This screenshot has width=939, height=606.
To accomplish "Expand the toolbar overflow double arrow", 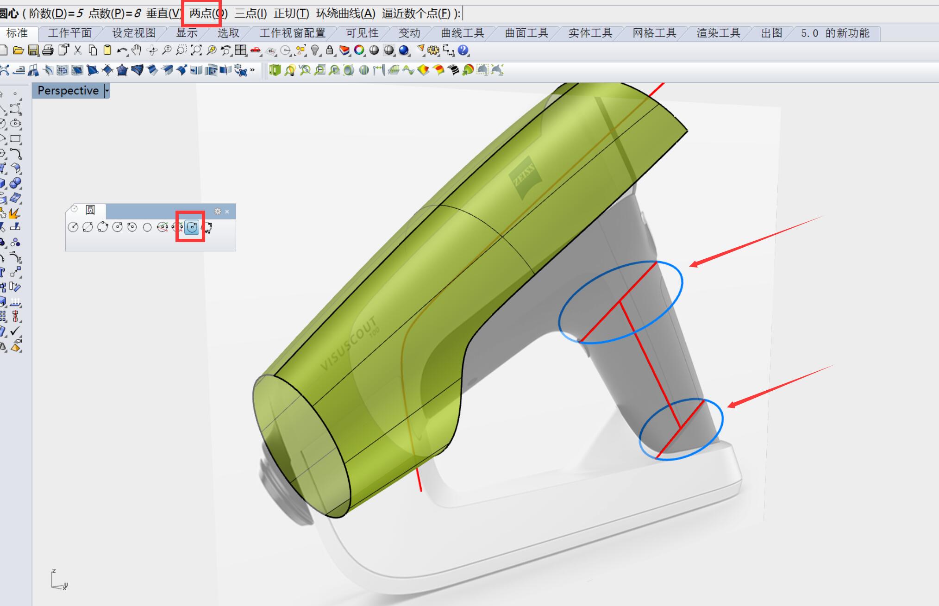I will coord(252,70).
